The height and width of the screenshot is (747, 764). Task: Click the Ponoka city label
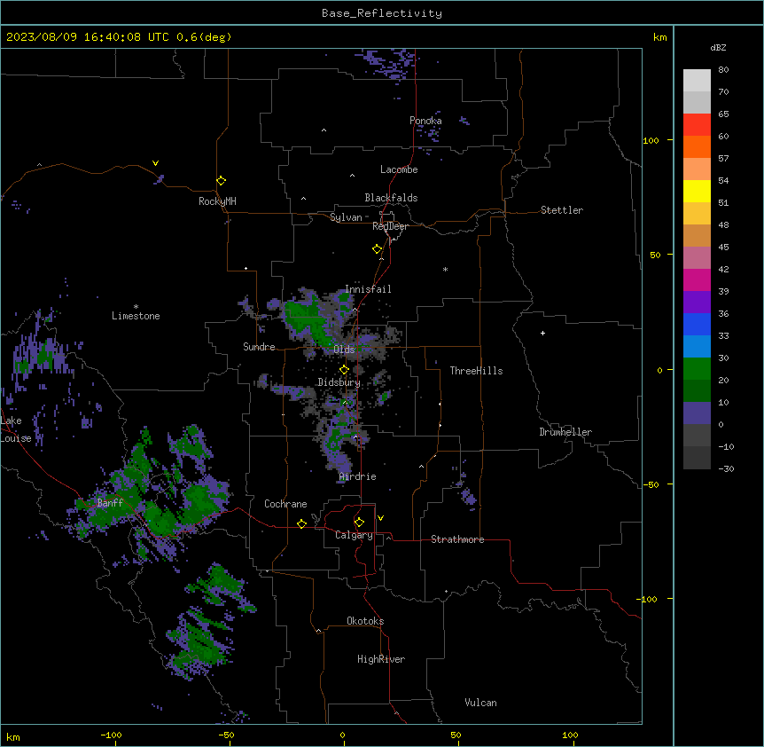coord(425,121)
